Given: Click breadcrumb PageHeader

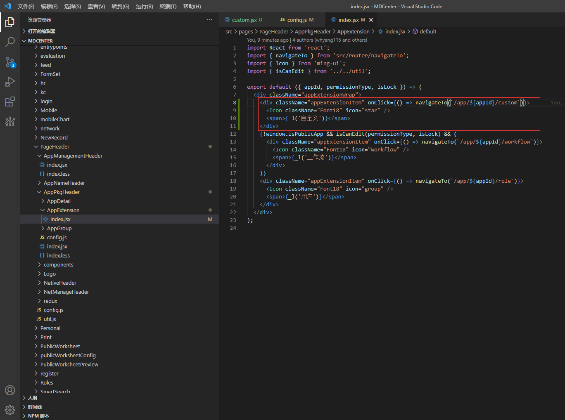Looking at the screenshot, I should pyautogui.click(x=274, y=31).
